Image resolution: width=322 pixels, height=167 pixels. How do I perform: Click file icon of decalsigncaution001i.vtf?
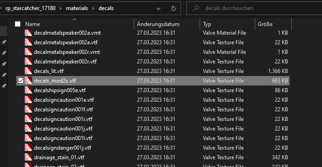(28, 119)
